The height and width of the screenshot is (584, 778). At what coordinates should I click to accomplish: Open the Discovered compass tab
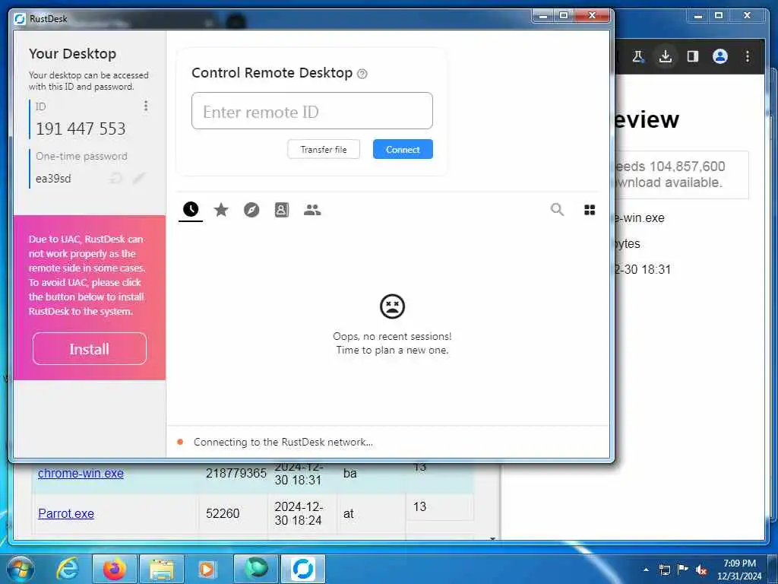251,210
